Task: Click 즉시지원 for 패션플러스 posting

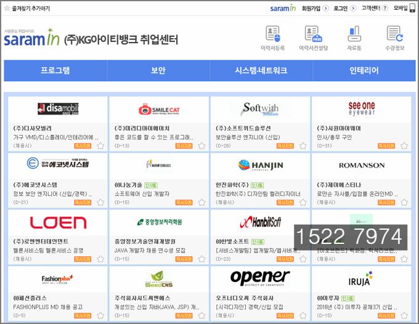Action: (83, 316)
